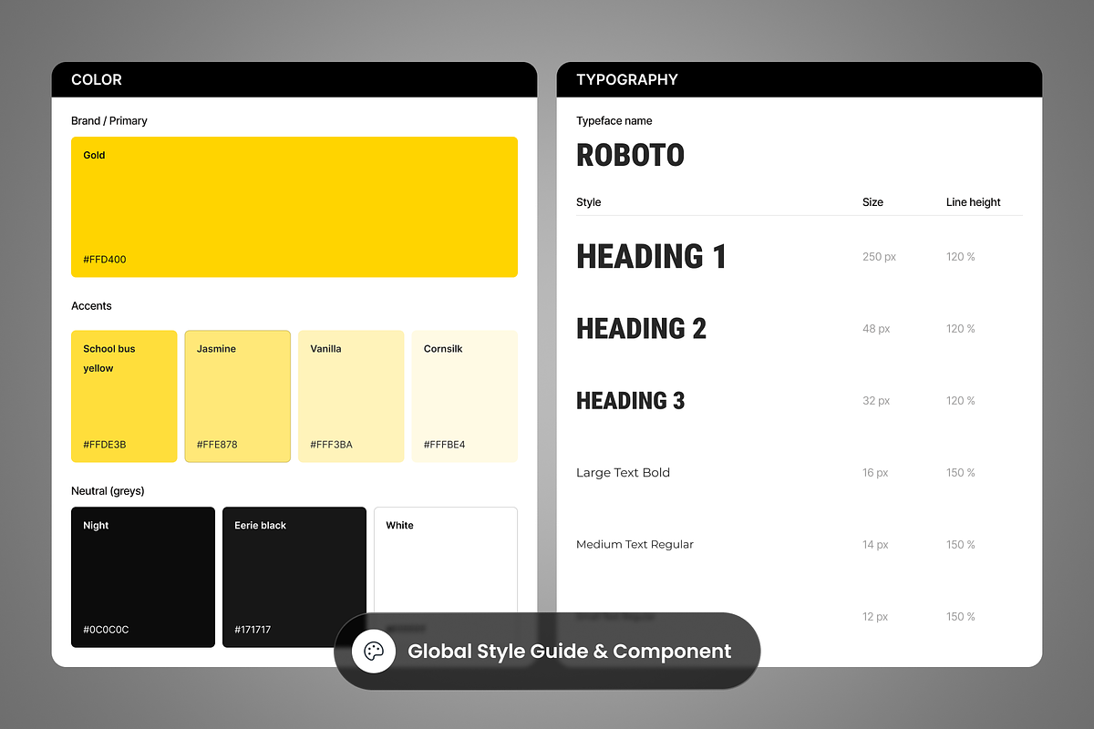This screenshot has width=1094, height=729.
Task: Click the palette icon in bottom banner
Action: pyautogui.click(x=374, y=652)
